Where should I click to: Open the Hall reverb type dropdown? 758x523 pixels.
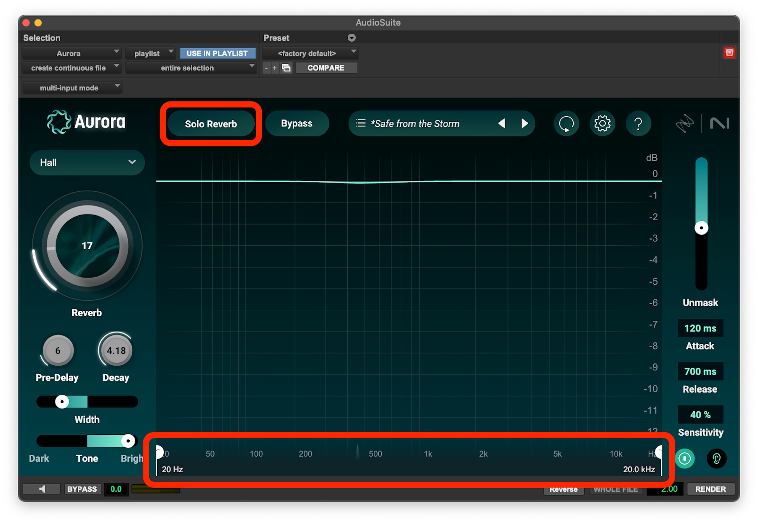[87, 162]
